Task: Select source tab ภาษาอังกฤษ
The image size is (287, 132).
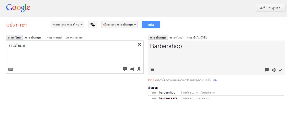Action: pos(33,38)
